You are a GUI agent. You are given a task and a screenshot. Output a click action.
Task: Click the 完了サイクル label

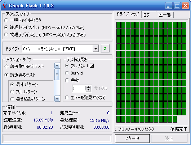(x=15, y=113)
